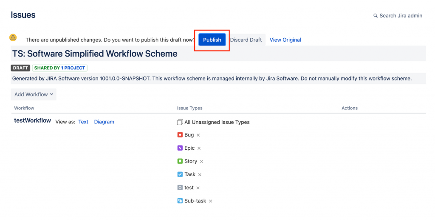Click the Publish button
Viewport: 435px width, 220px height.
pos(212,40)
